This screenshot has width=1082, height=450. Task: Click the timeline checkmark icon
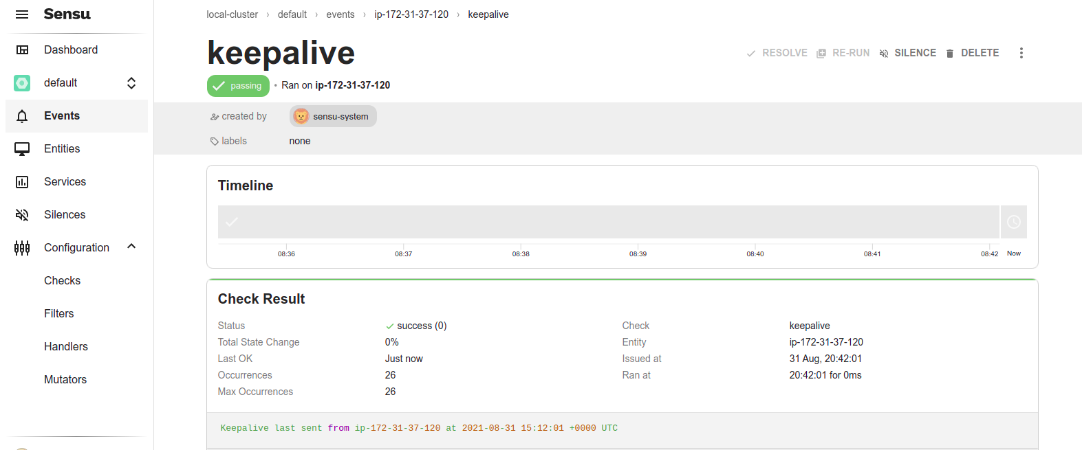point(232,222)
